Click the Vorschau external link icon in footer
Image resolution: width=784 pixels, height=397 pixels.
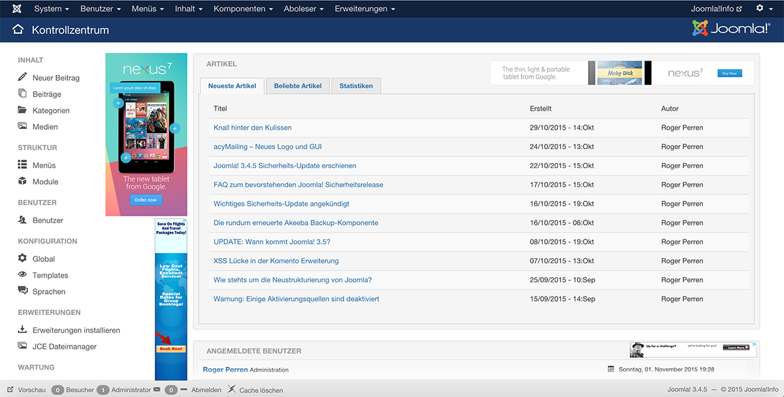(x=10, y=390)
